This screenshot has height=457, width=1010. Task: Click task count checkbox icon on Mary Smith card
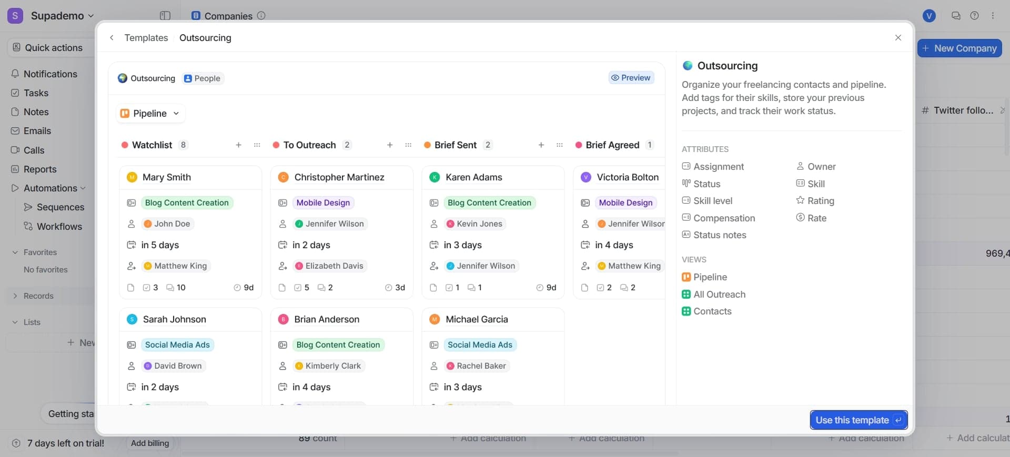point(147,288)
